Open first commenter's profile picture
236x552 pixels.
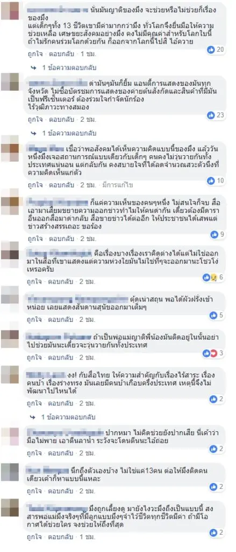(10, 11)
